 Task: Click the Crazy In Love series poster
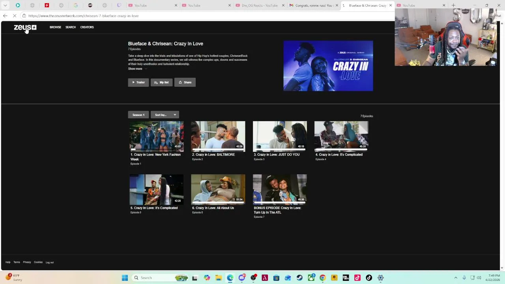coord(328,66)
